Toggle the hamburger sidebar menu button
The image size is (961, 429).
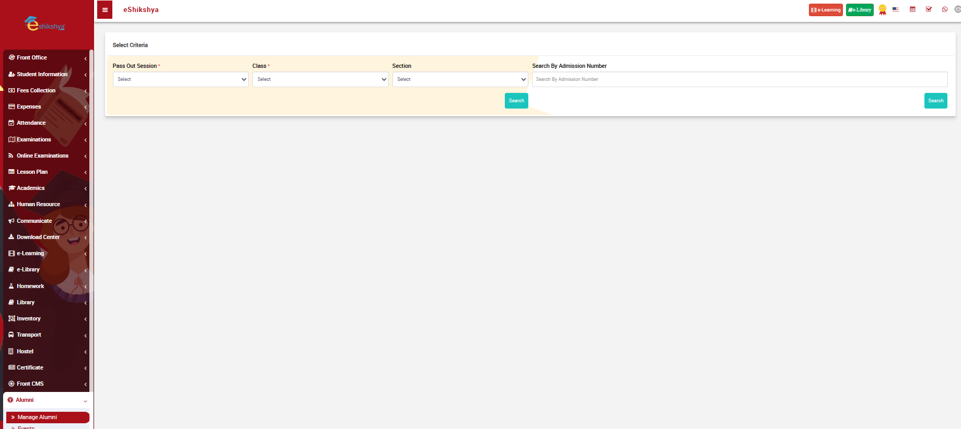pyautogui.click(x=105, y=10)
